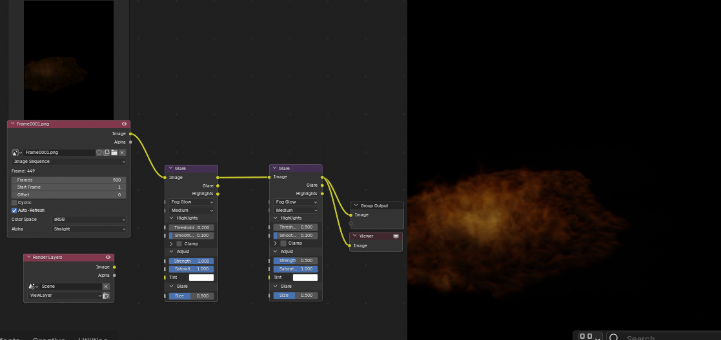Click the open image folder icon
Image resolution: width=721 pixels, height=340 pixels.
[x=114, y=153]
